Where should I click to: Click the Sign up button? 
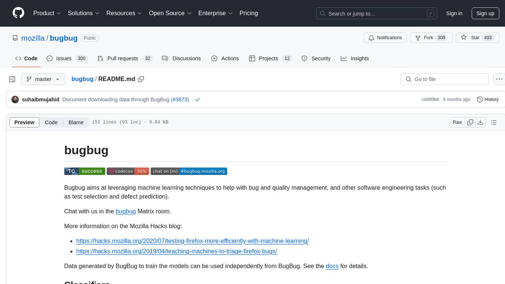(x=485, y=13)
